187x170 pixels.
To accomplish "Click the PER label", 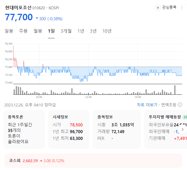I will [101, 138].
